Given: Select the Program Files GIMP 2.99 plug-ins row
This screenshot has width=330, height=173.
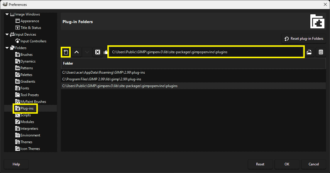Looking at the screenshot, I should [193, 79].
